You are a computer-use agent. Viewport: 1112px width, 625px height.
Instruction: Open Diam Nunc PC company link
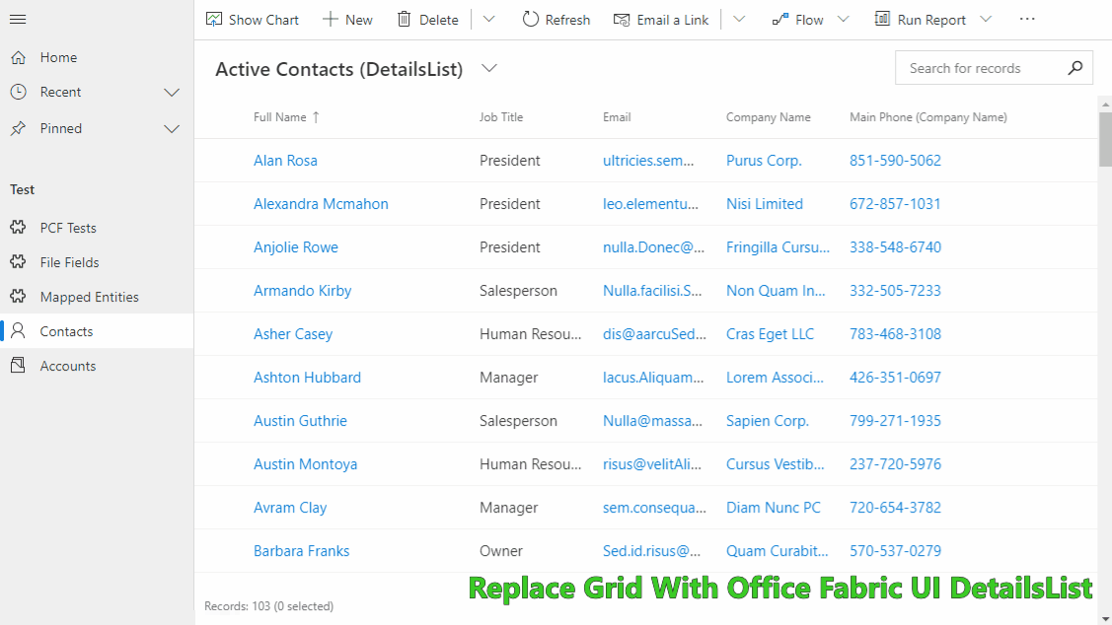[x=773, y=508]
